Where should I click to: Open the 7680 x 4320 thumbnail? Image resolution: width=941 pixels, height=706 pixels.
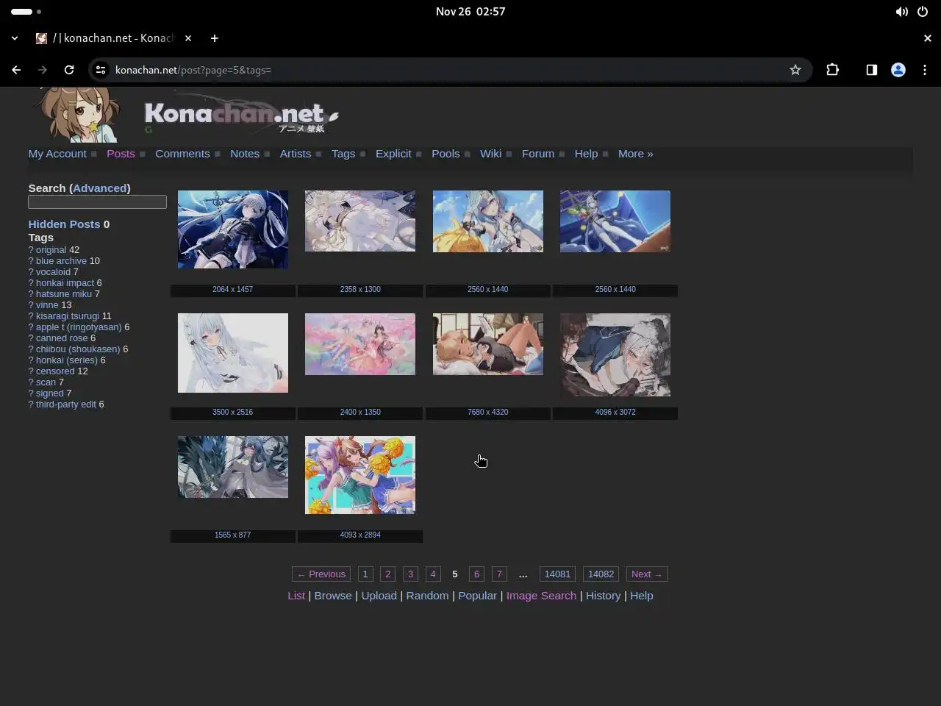[x=488, y=344]
